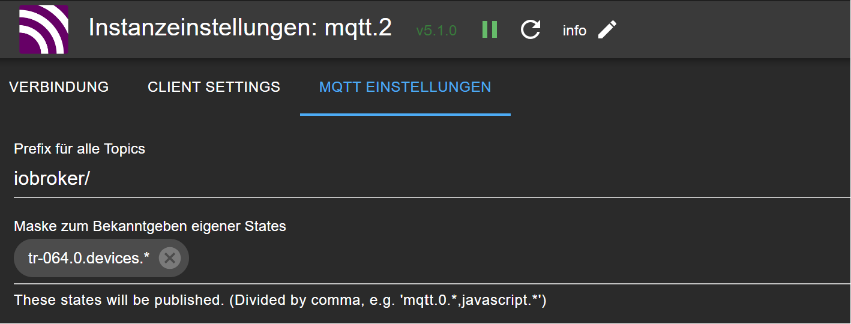851x324 pixels.
Task: Click empty tab bar space after MQTT Einstellungen
Action: pyautogui.click(x=678, y=87)
